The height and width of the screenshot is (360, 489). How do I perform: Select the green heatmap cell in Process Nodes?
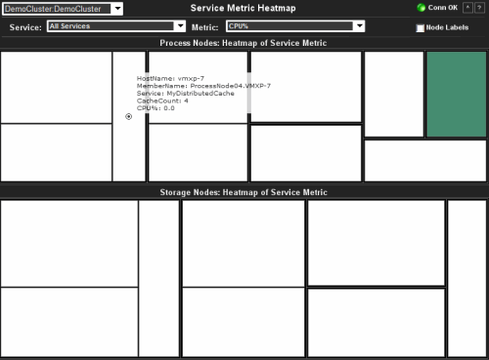pos(456,95)
